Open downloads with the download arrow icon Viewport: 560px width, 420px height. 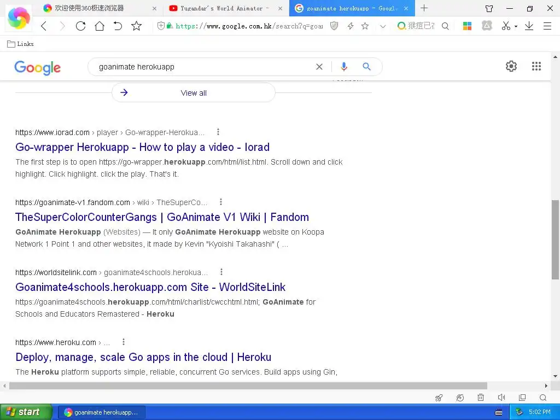(529, 26)
